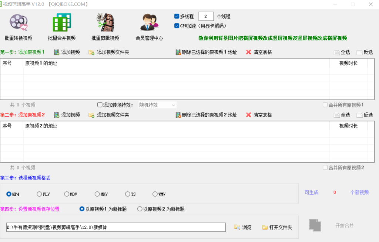Enable 添加转场特效 checkbox
The height and width of the screenshot is (242, 379).
click(x=100, y=105)
